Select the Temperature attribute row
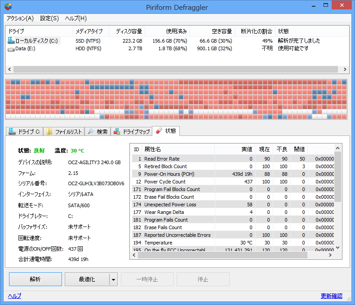The image size is (355, 305). pyautogui.click(x=232, y=243)
